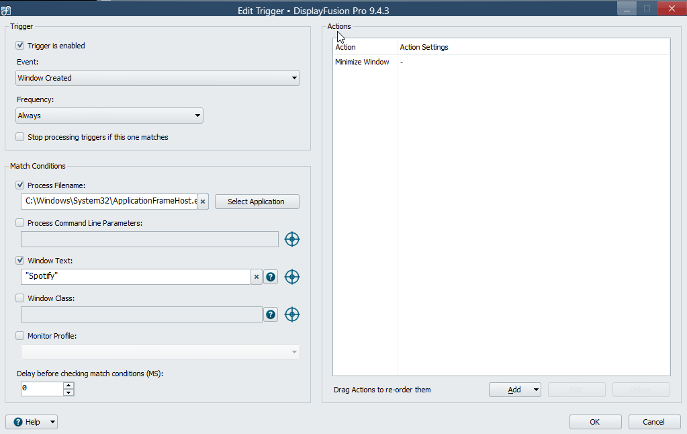Viewport: 687px width, 434px height.
Task: Click the crosshair target icon for Command Line Parameters
Action: 291,239
